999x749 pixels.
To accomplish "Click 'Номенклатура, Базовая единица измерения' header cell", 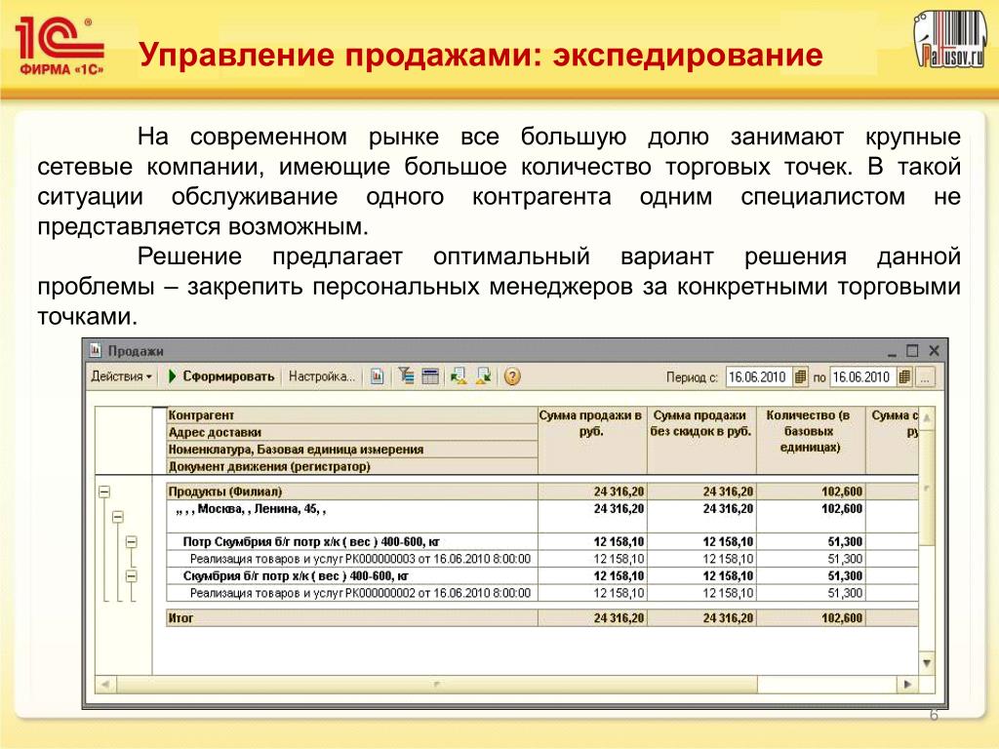I will [351, 449].
